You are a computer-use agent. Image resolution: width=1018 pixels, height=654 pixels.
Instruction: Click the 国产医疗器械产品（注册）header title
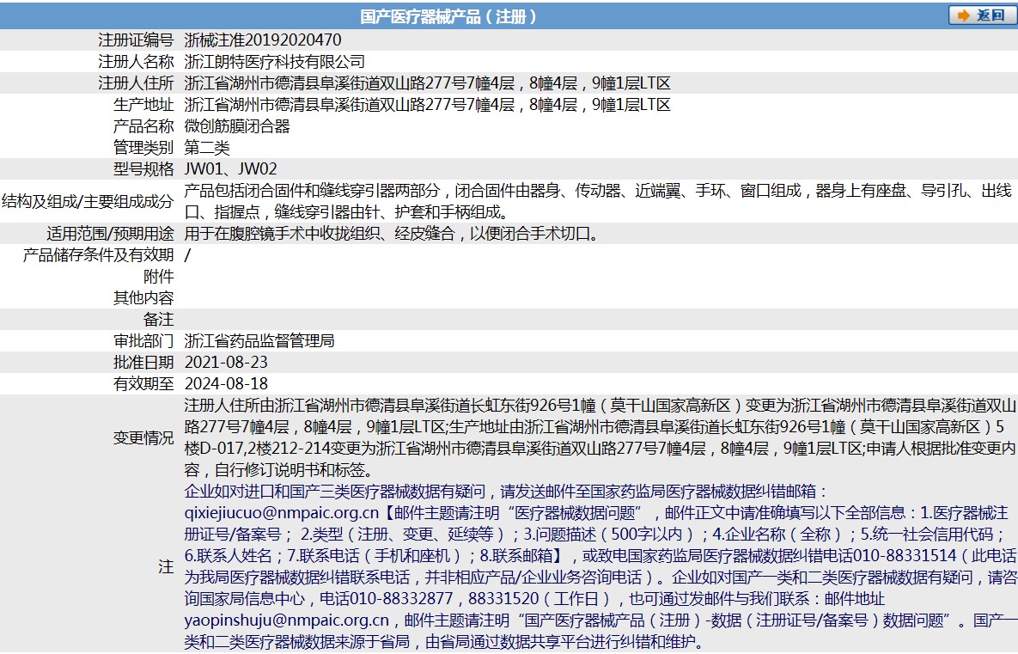point(448,16)
